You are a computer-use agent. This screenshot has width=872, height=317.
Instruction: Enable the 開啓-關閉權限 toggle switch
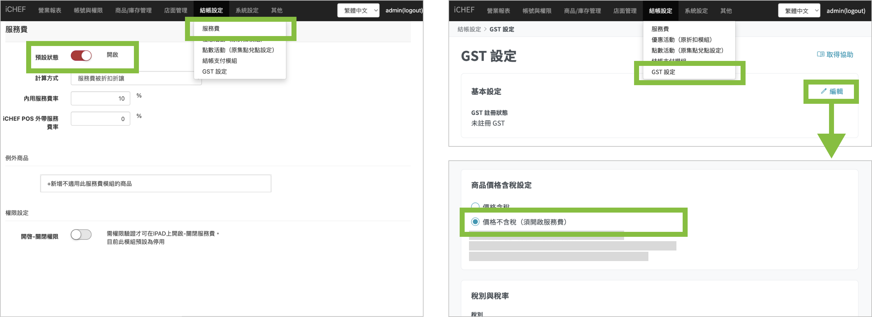coord(81,235)
